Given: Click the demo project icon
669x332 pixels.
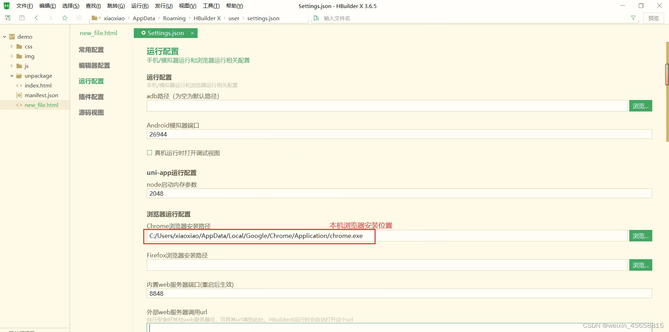Looking at the screenshot, I should 12,37.
